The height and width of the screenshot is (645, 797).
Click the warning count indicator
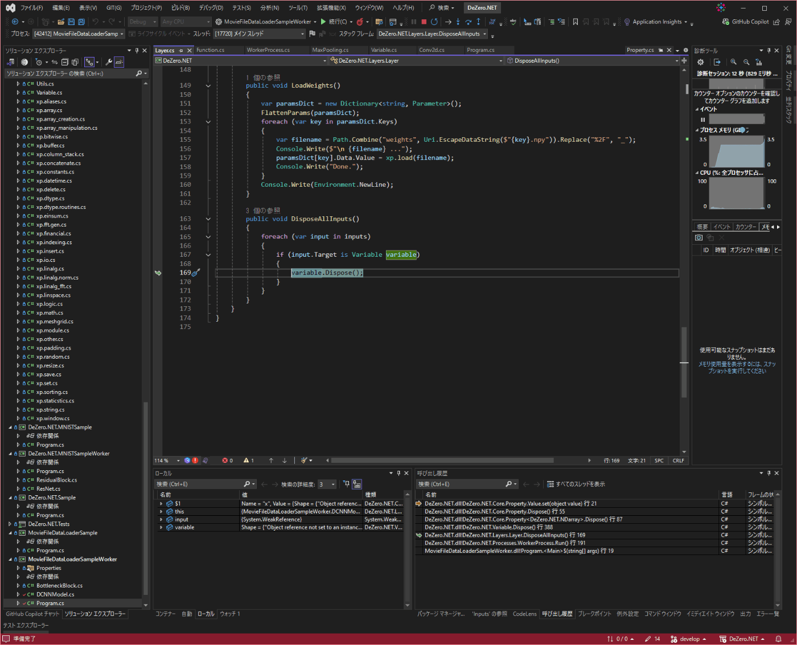tap(249, 461)
